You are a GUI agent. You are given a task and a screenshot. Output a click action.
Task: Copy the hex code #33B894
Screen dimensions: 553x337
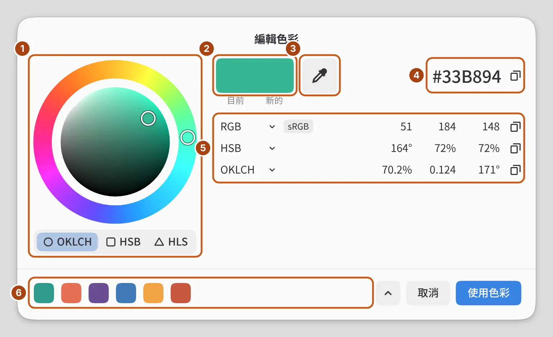515,76
